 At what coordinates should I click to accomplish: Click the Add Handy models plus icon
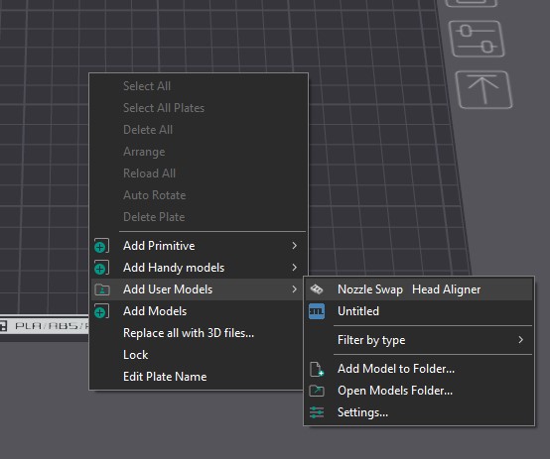click(101, 268)
